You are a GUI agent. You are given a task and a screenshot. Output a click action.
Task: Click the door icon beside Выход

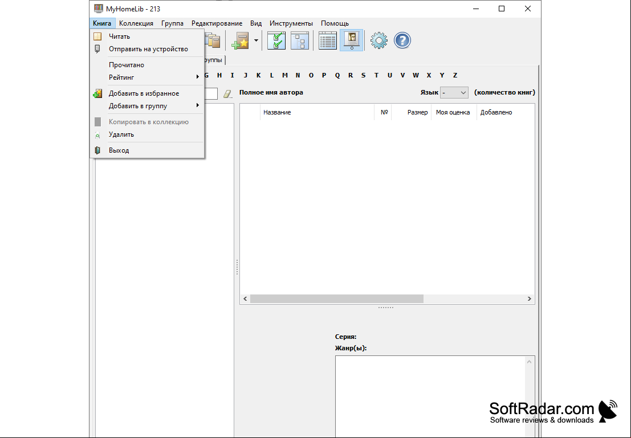click(x=97, y=150)
